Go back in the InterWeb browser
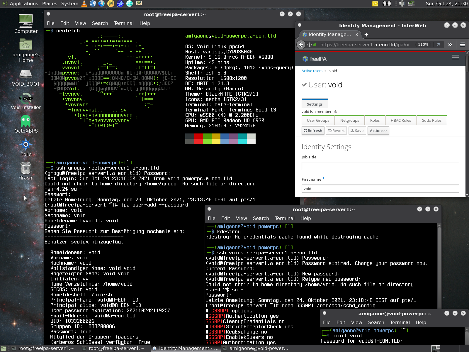 click(301, 45)
